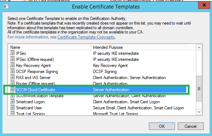Click the dialog's title bar system icon

[x=6, y=6]
